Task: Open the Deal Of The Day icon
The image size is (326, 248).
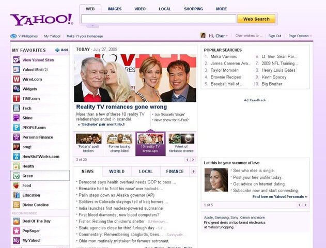Action: [x=17, y=221]
